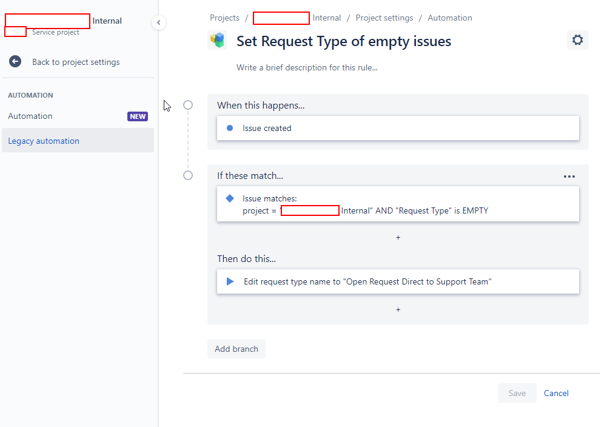Screen dimensions: 610x427
Task: Click the Save button
Action: point(517,393)
